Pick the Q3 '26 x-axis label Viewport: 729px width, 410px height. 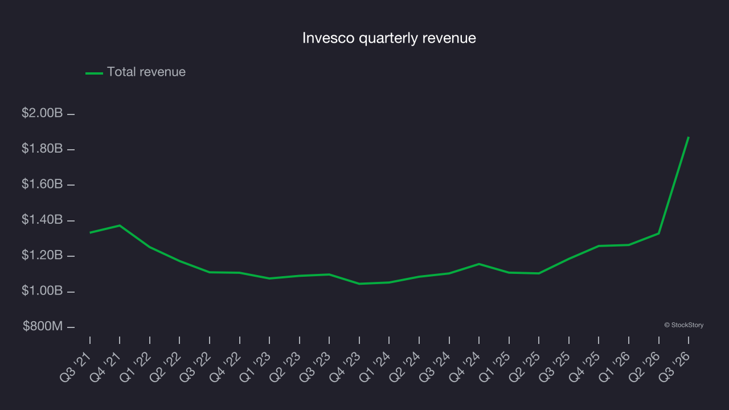pos(674,366)
